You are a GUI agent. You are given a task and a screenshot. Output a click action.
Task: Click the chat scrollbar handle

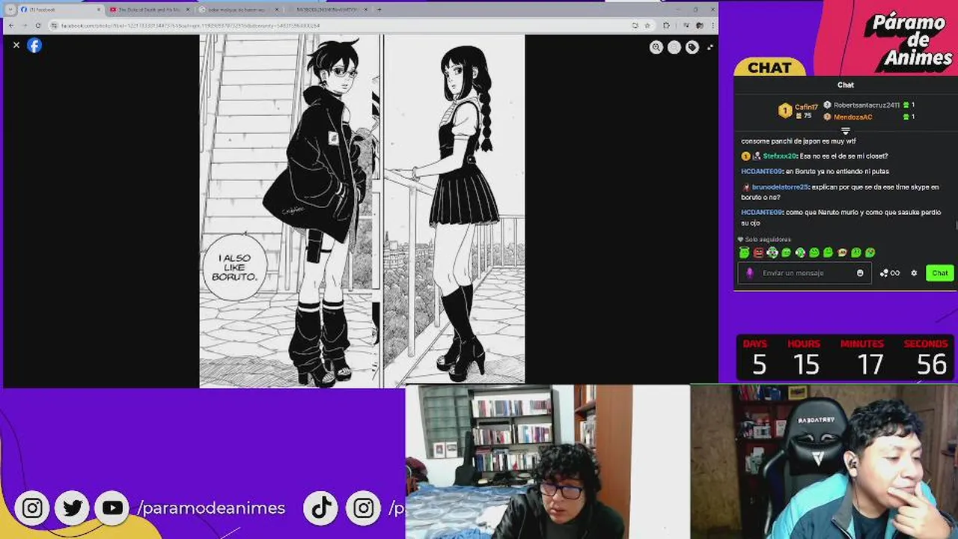(x=956, y=225)
